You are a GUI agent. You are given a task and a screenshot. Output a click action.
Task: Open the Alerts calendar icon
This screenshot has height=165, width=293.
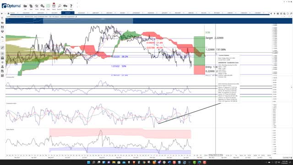click(x=54, y=6)
